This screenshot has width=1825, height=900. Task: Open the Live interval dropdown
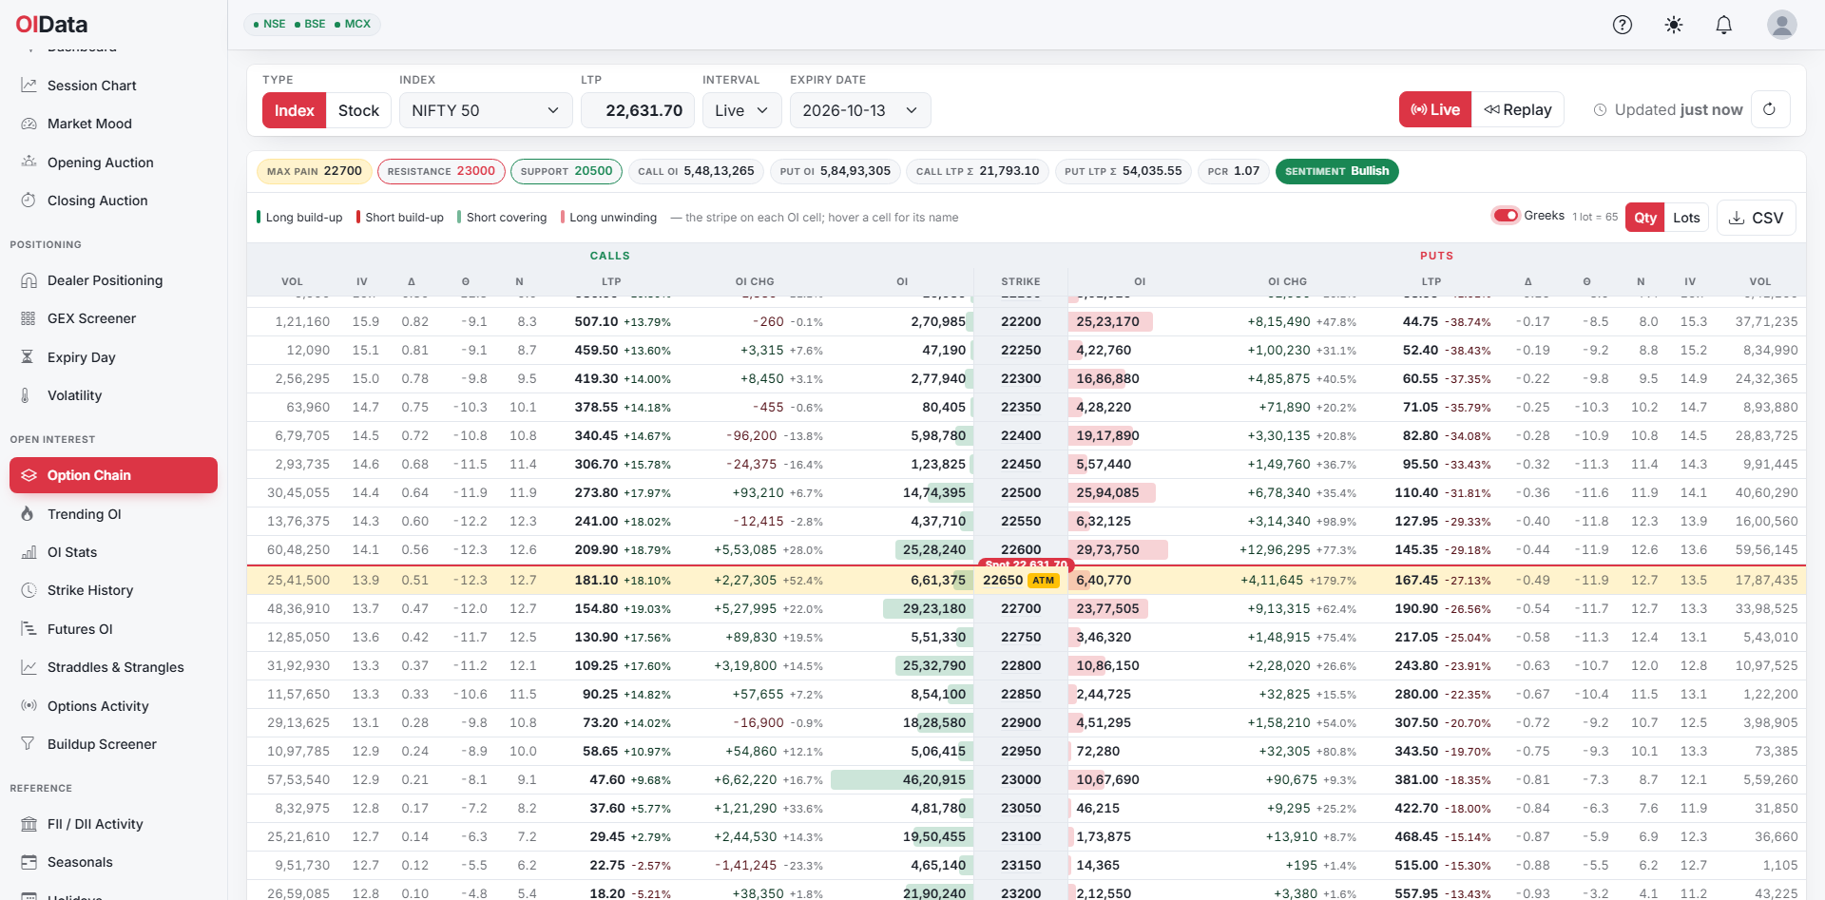[x=741, y=110]
